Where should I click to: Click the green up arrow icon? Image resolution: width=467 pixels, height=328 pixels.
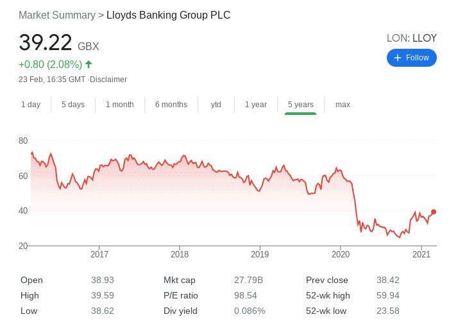click(x=89, y=64)
